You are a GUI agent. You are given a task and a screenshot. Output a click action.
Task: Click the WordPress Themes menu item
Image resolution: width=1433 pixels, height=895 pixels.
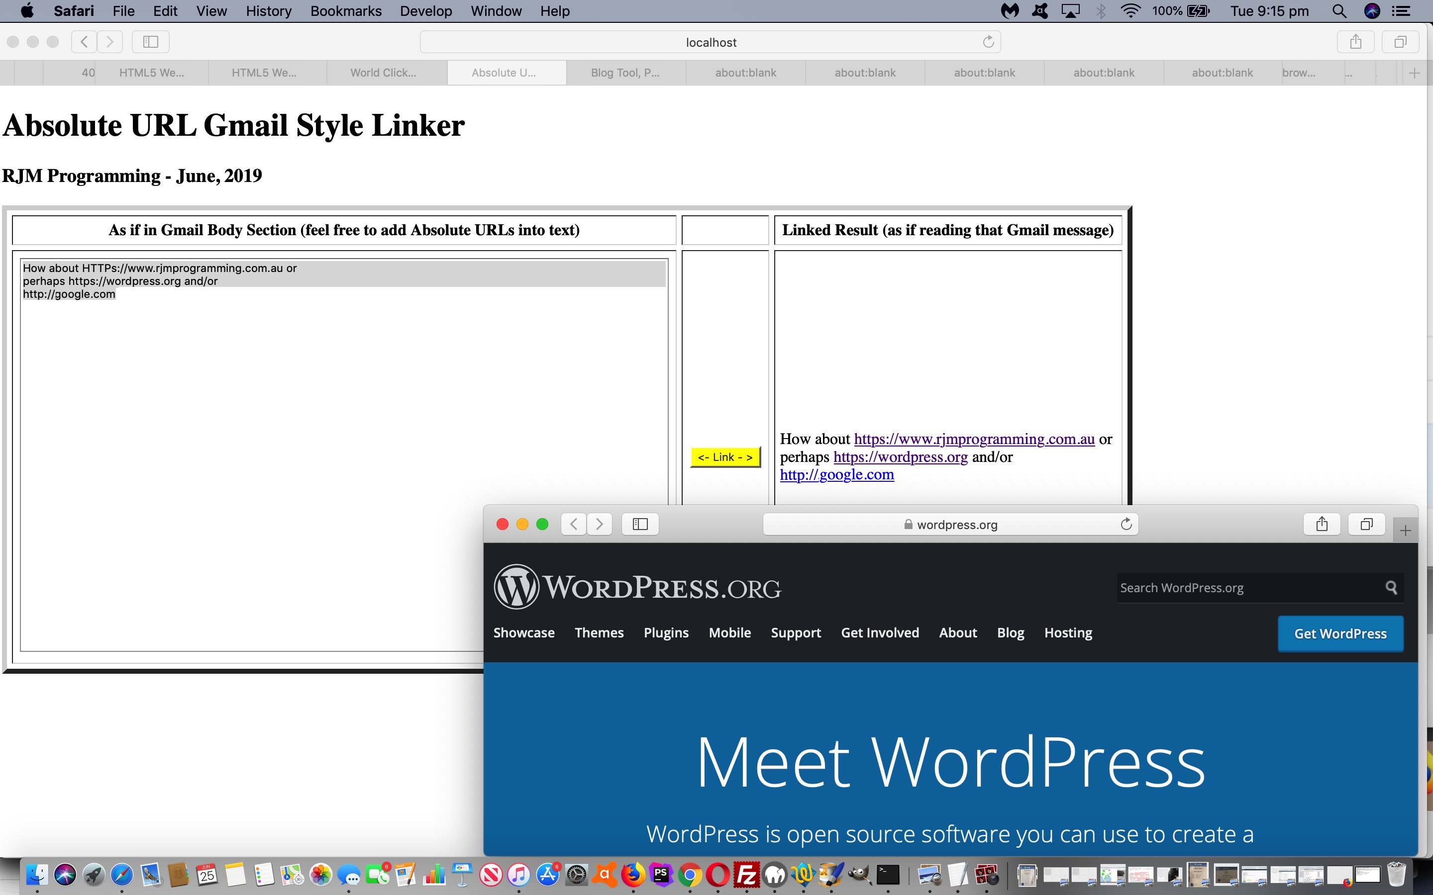click(x=599, y=632)
